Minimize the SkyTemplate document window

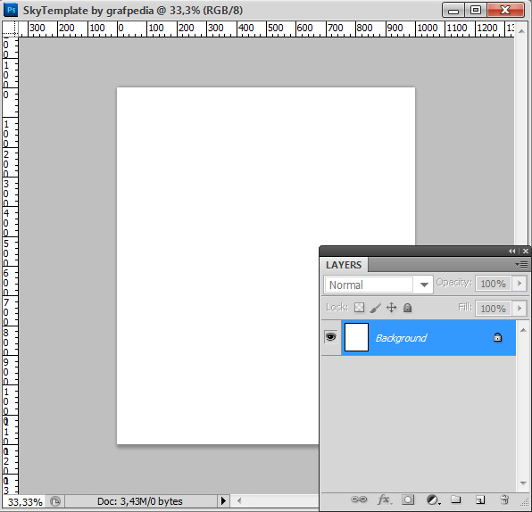453,11
